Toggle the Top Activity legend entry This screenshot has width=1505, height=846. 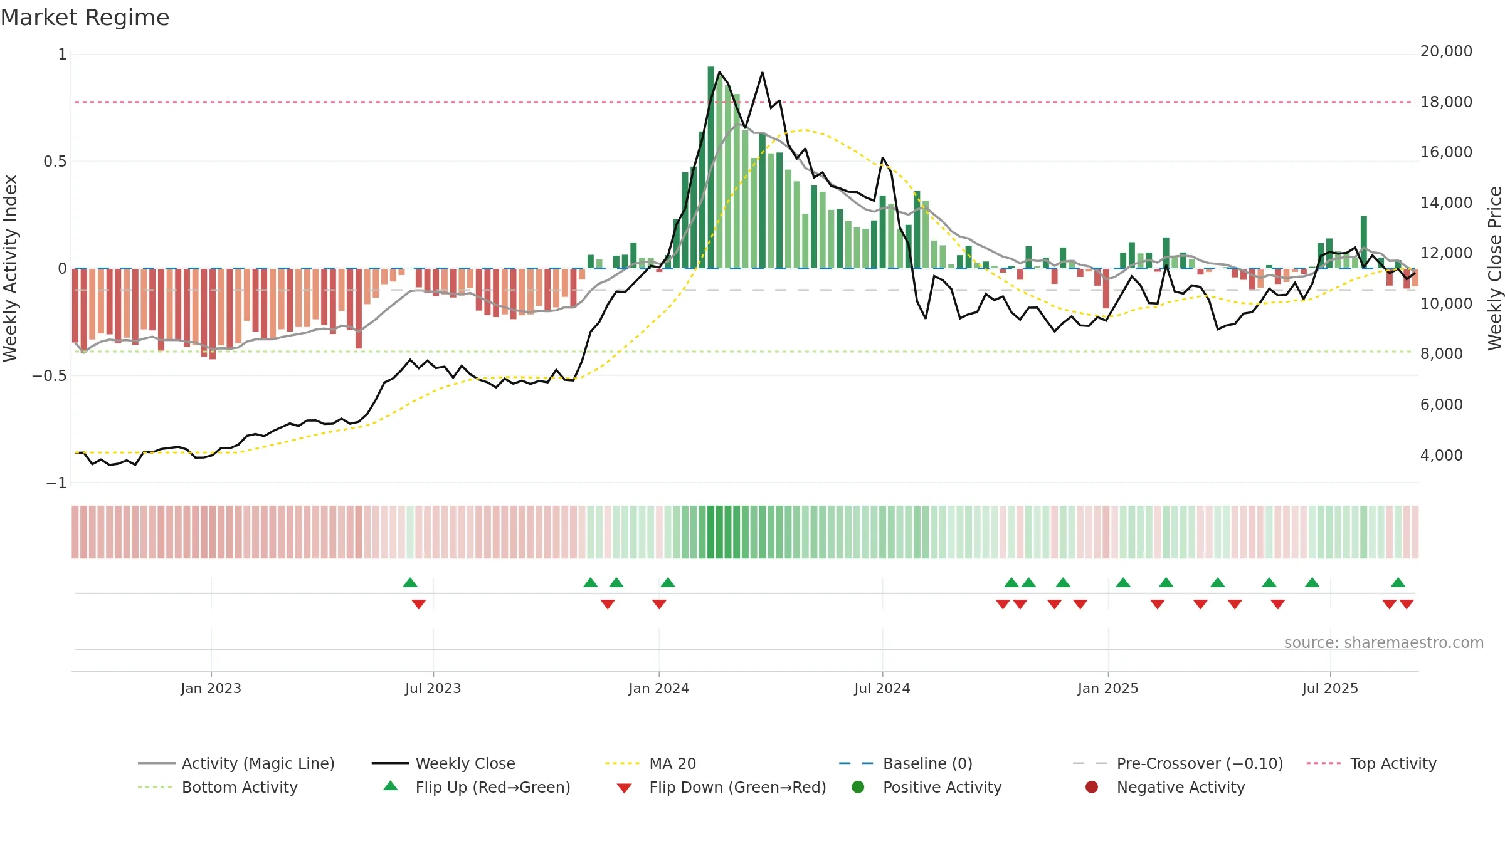(x=1371, y=763)
